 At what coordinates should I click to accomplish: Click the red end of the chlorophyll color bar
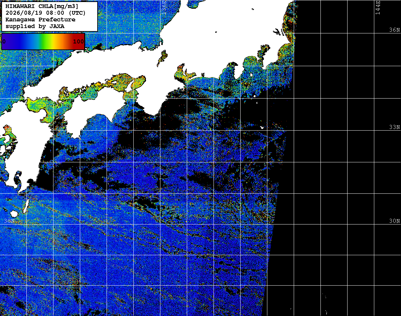tap(80, 41)
